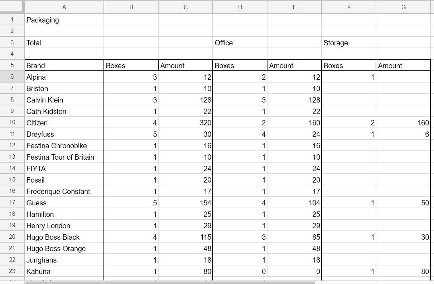
Task: Select the "Hugo Boss Orange" cell
Action: pyautogui.click(x=64, y=249)
